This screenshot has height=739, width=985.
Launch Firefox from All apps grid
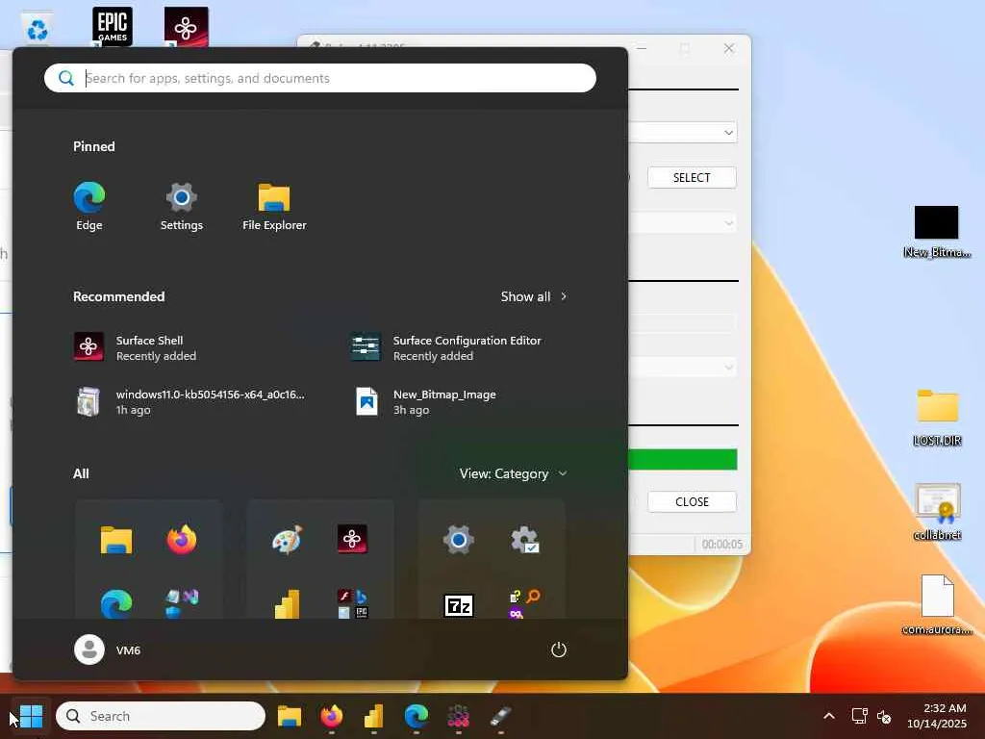coord(182,540)
